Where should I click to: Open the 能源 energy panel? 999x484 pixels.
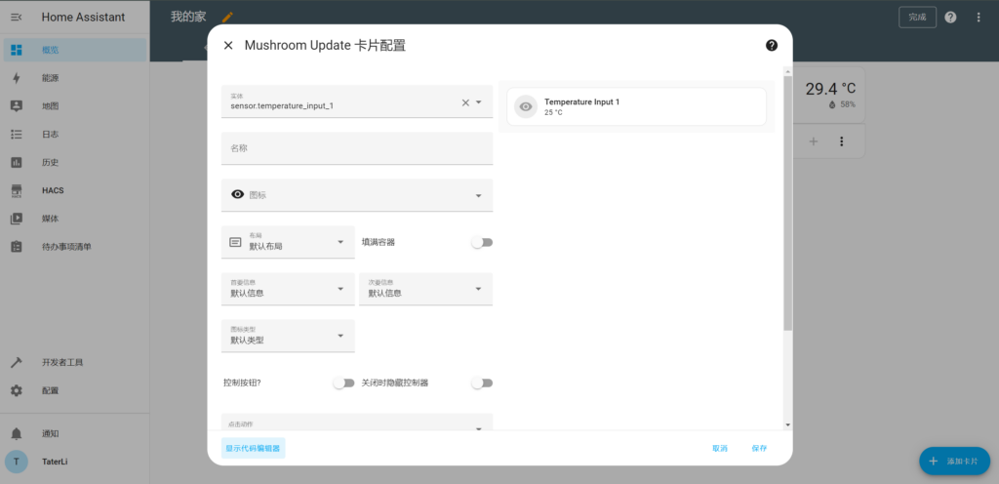74,78
